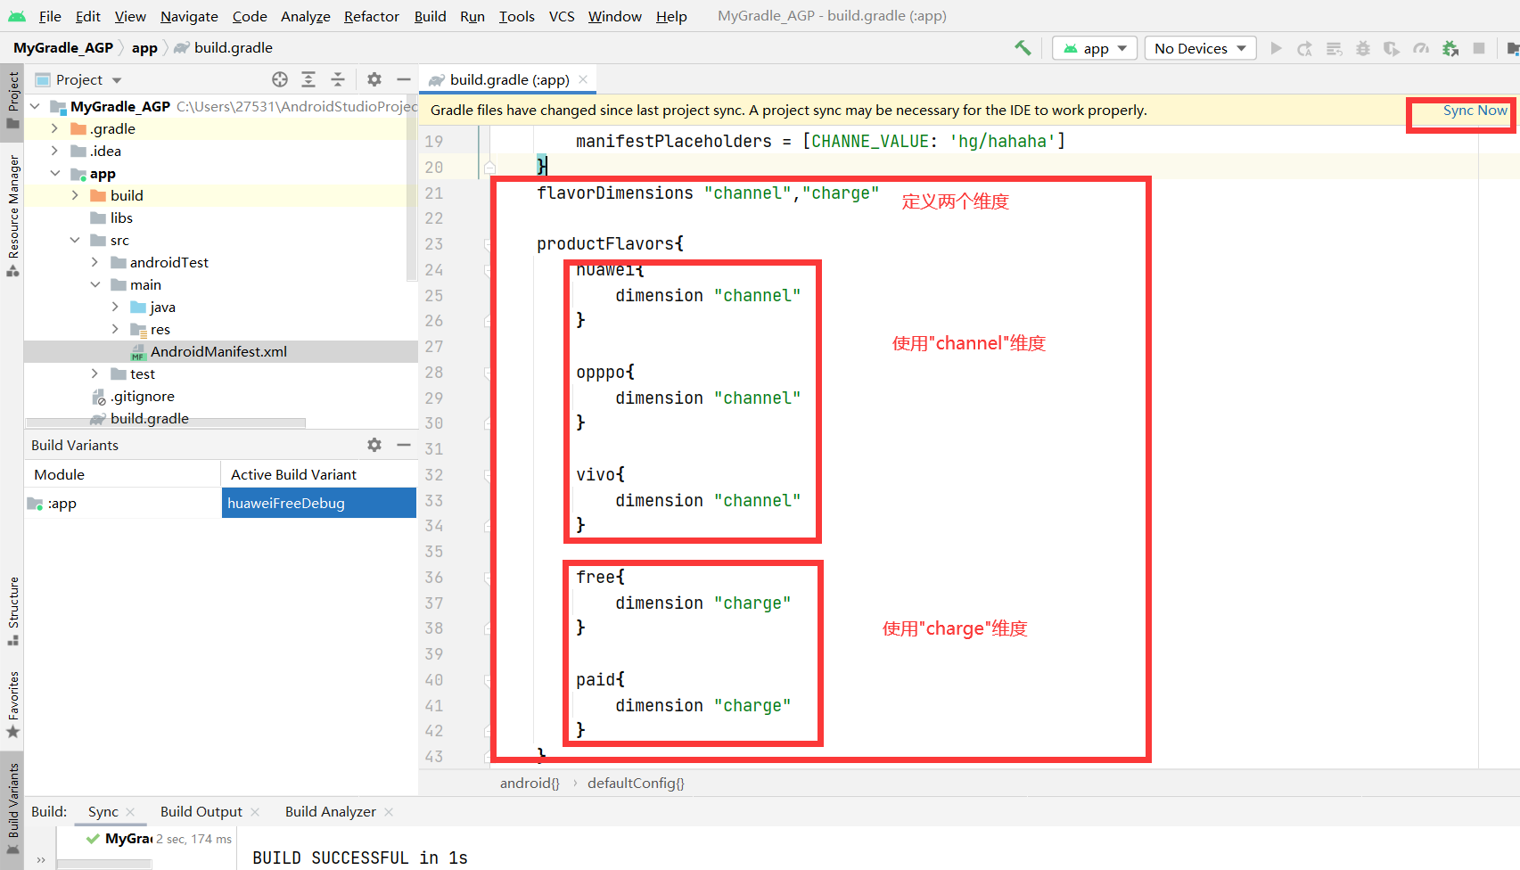Close the Build Output tab

255,812
